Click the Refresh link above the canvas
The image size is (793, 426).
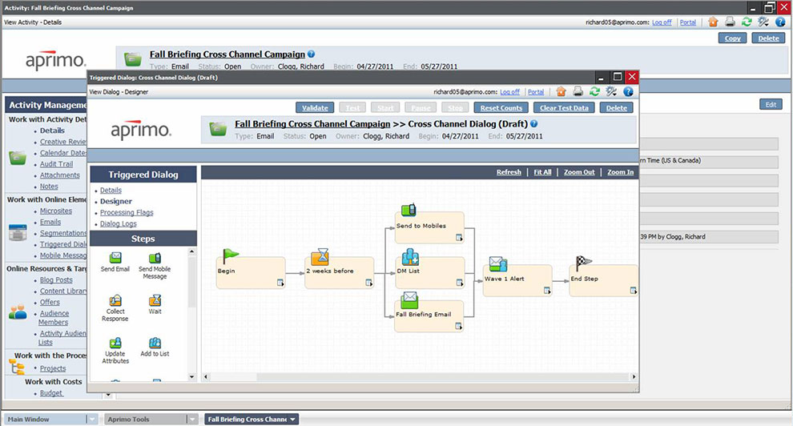tap(509, 172)
